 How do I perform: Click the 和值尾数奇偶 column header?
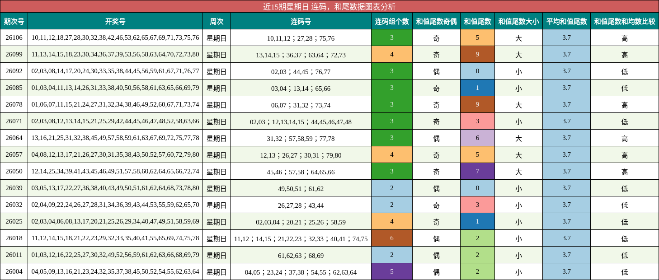[437, 21]
